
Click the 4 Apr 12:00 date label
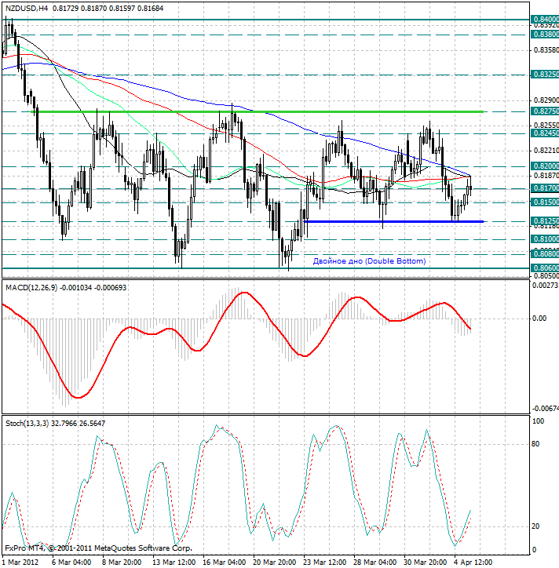pos(473,562)
